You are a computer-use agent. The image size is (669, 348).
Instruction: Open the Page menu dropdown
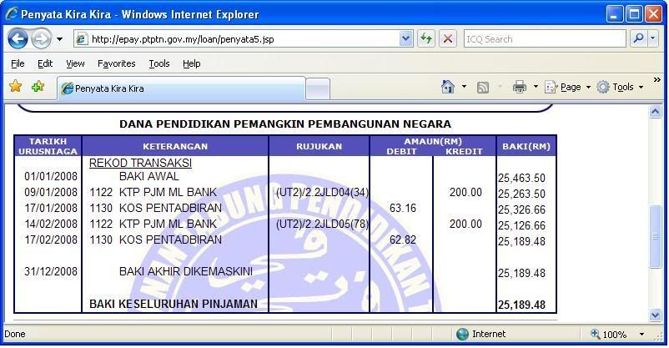pos(570,87)
